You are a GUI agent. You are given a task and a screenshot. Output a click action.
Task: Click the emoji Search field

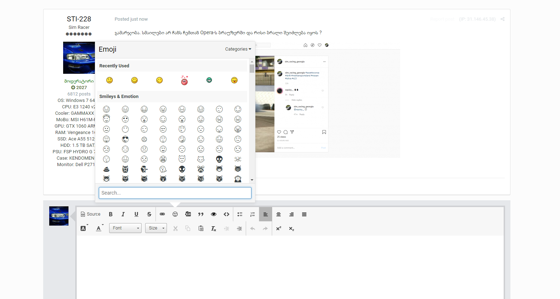(x=175, y=193)
